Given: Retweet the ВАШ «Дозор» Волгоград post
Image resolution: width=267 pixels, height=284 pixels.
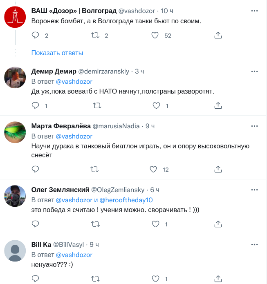Looking at the screenshot, I should (x=95, y=36).
